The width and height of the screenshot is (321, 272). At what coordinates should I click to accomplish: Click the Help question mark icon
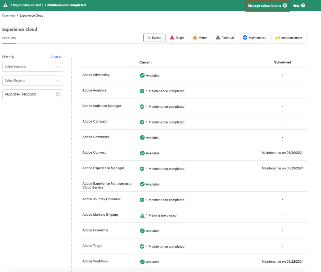coord(303,5)
